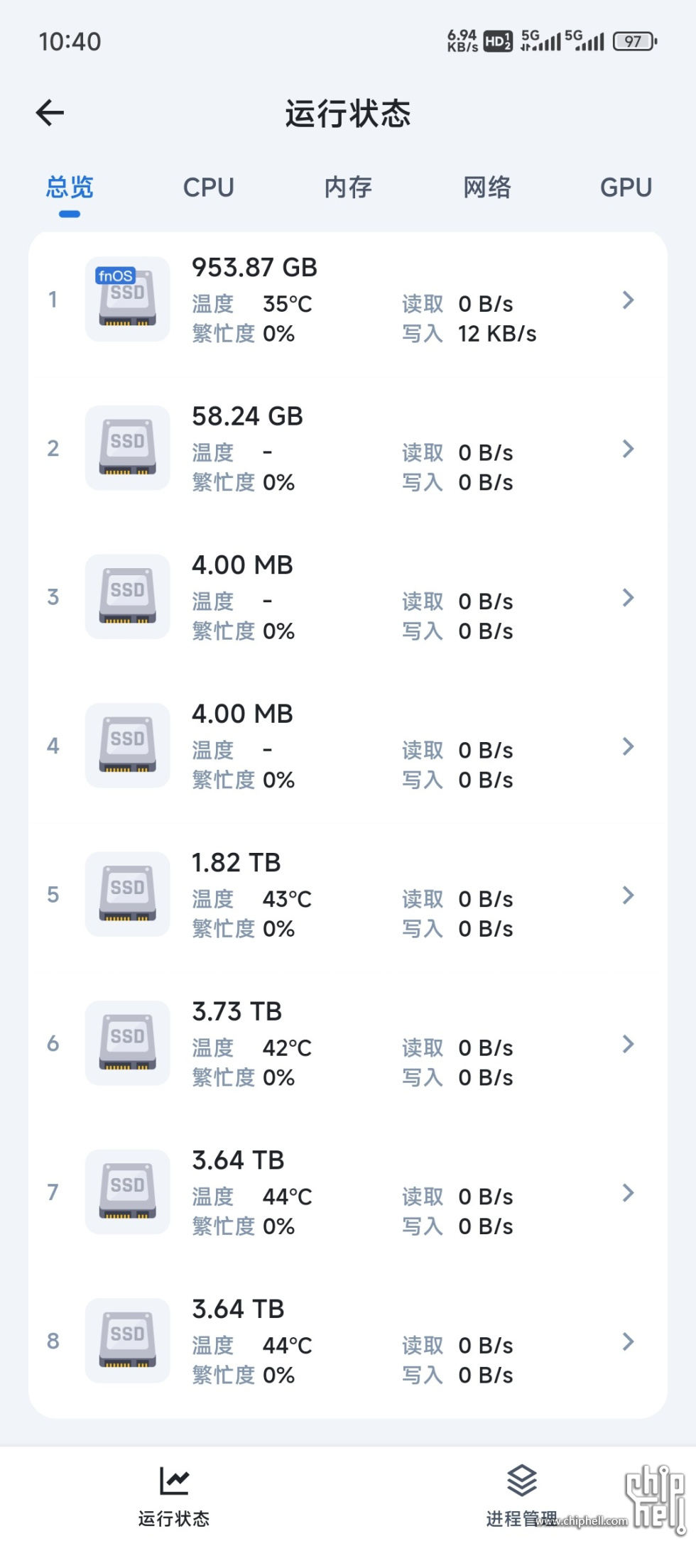The image size is (696, 1546).
Task: Open the 1.82 TB disk entry
Action: 348,895
